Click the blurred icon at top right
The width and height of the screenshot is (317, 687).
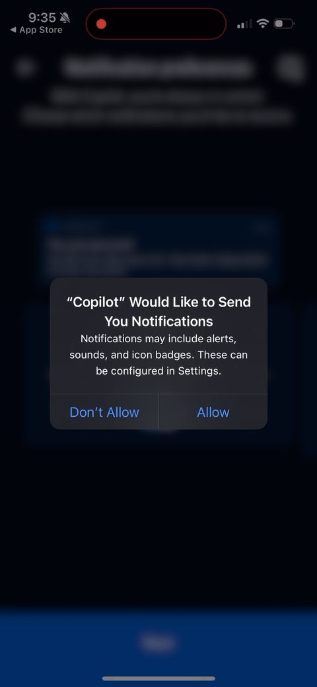pos(291,67)
